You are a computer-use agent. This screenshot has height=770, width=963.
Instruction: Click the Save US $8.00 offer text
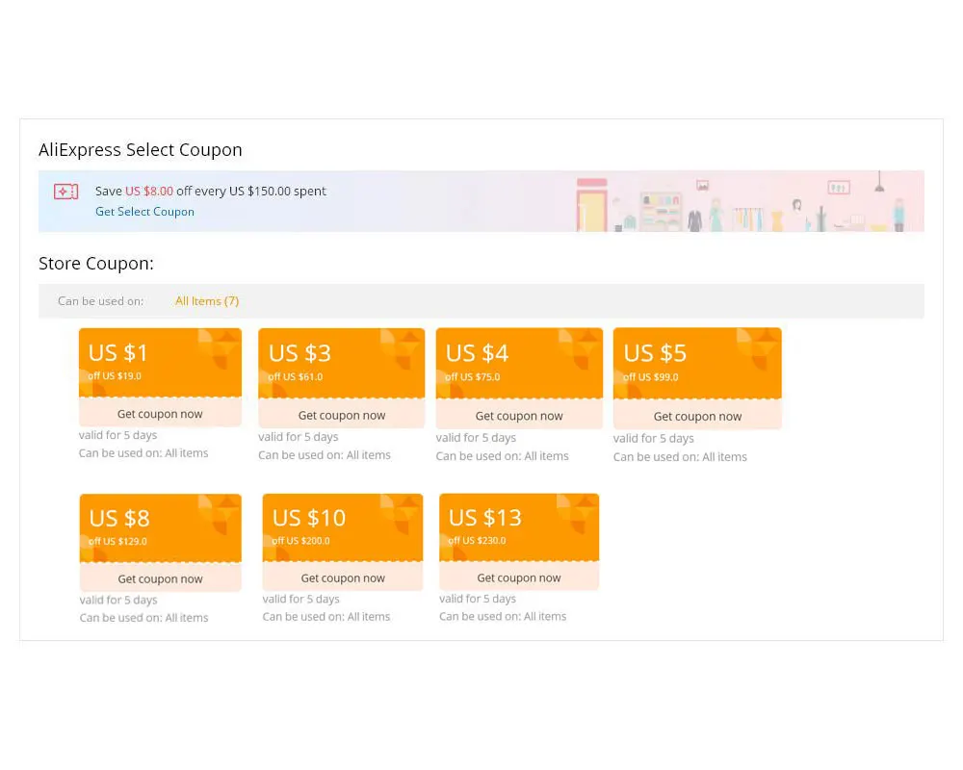pos(211,192)
